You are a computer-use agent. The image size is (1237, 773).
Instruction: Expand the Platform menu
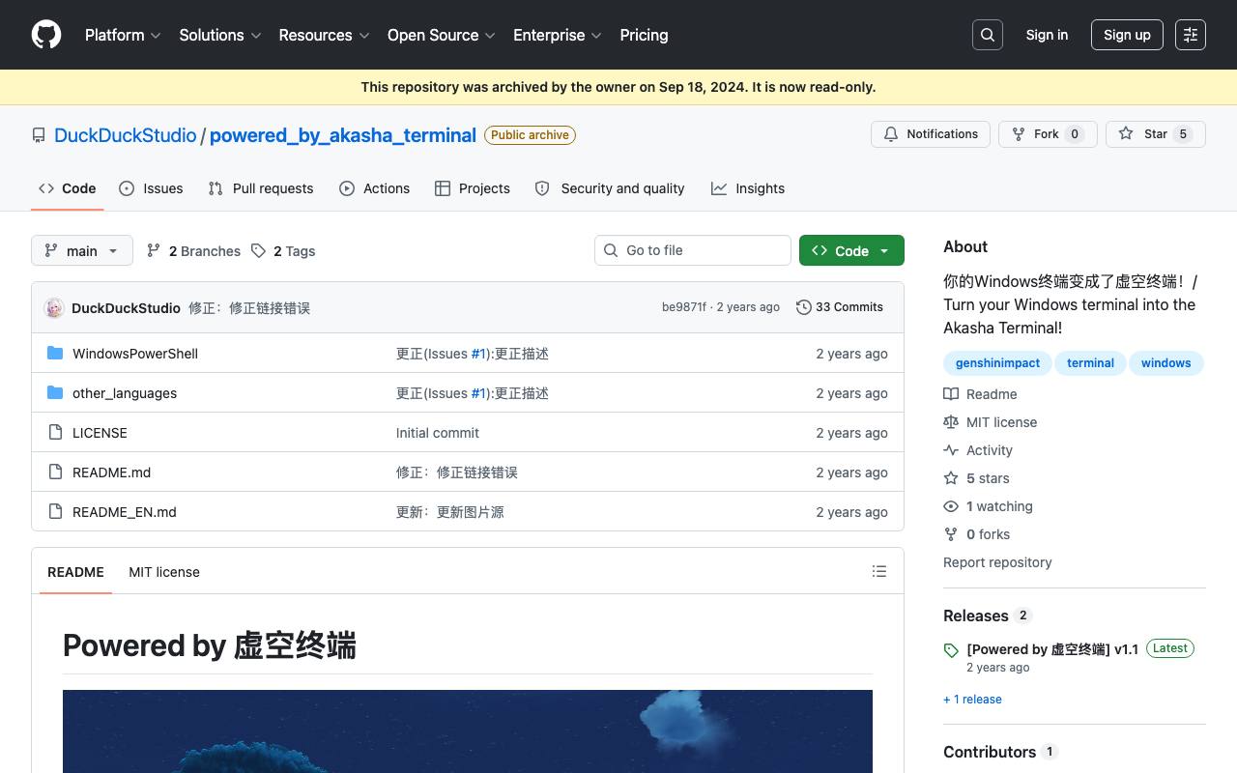(x=123, y=35)
